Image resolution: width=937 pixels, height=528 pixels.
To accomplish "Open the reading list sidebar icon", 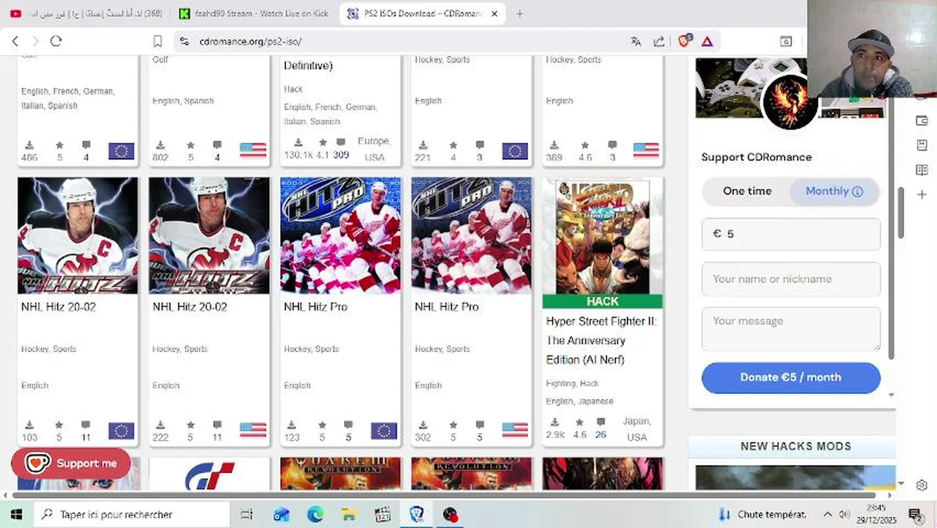I will coord(922,170).
